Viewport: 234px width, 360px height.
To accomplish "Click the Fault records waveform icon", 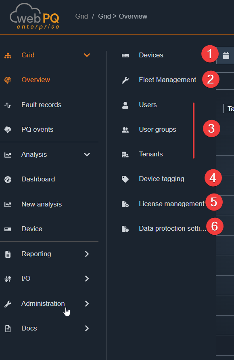I will [x=8, y=105].
